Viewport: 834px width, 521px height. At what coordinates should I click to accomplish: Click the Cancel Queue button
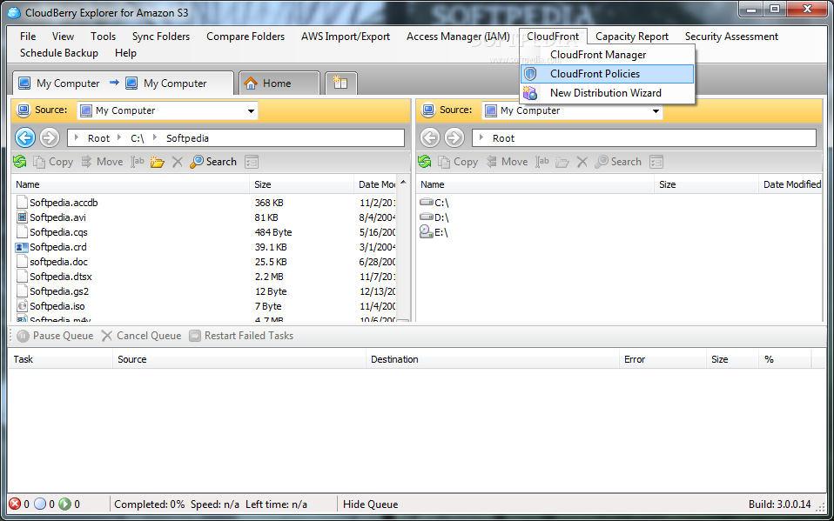(x=142, y=336)
